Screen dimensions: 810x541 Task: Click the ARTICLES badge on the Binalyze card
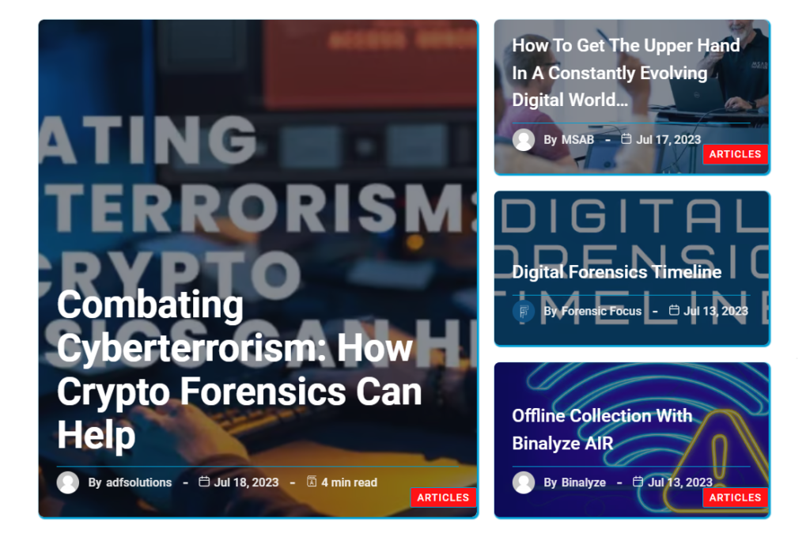tap(735, 497)
